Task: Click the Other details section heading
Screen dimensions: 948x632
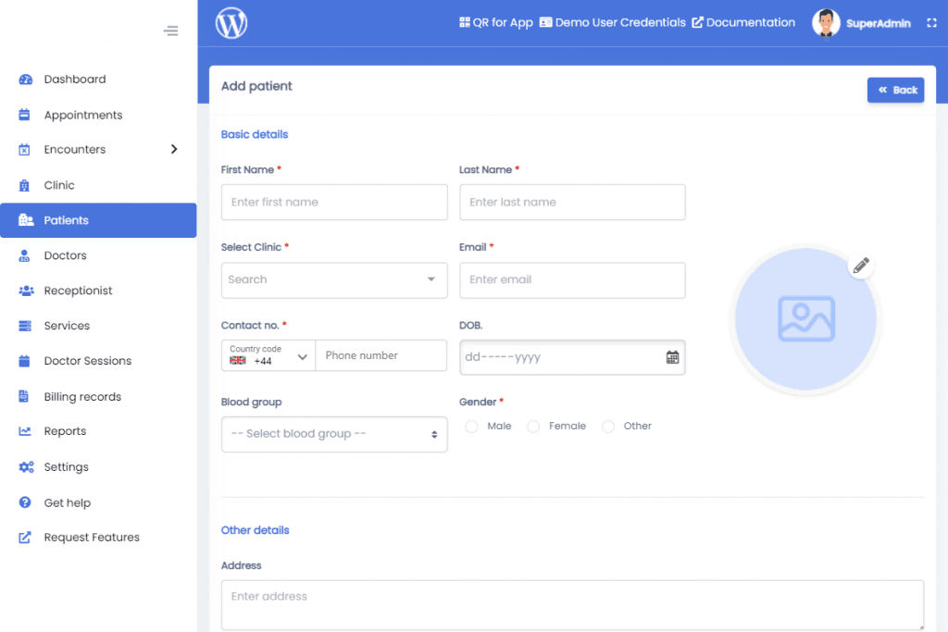Action: click(x=256, y=530)
